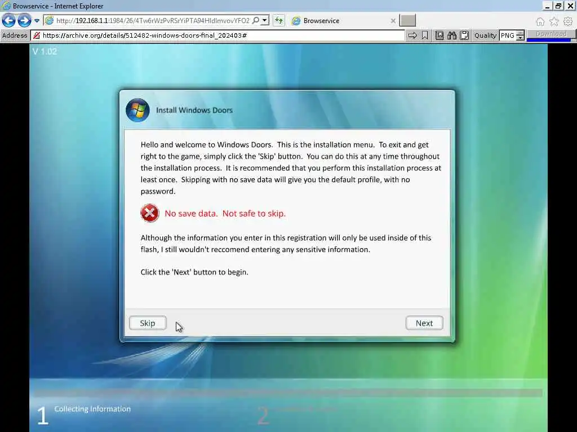Click the search magnifier in the IE address bar
This screenshot has height=432, width=577.
pos(255,21)
